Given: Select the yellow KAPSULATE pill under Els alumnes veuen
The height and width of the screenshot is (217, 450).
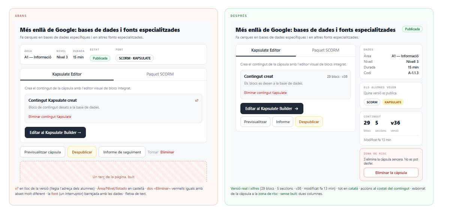Looking at the screenshot, I should pos(393,102).
